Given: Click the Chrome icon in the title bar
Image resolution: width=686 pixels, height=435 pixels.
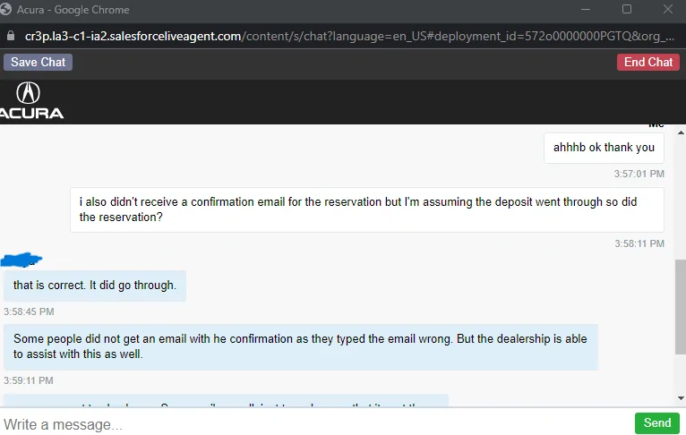Looking at the screenshot, I should (8, 10).
